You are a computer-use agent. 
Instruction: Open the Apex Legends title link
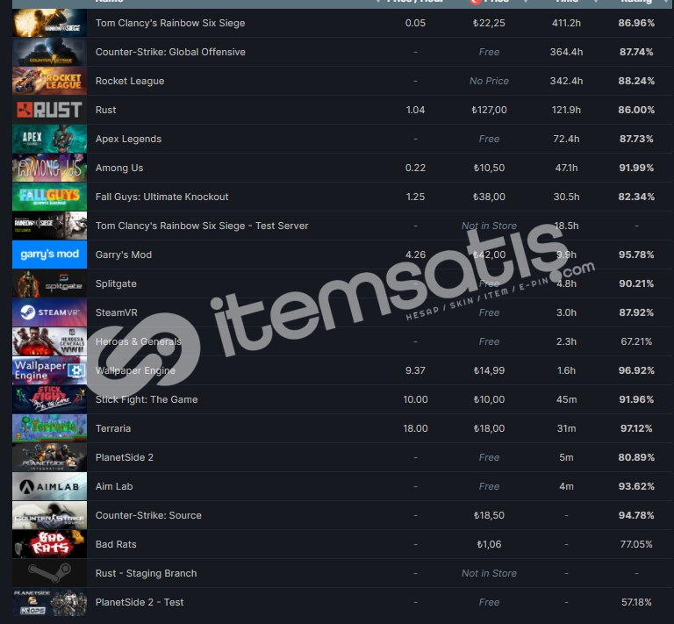(x=128, y=139)
